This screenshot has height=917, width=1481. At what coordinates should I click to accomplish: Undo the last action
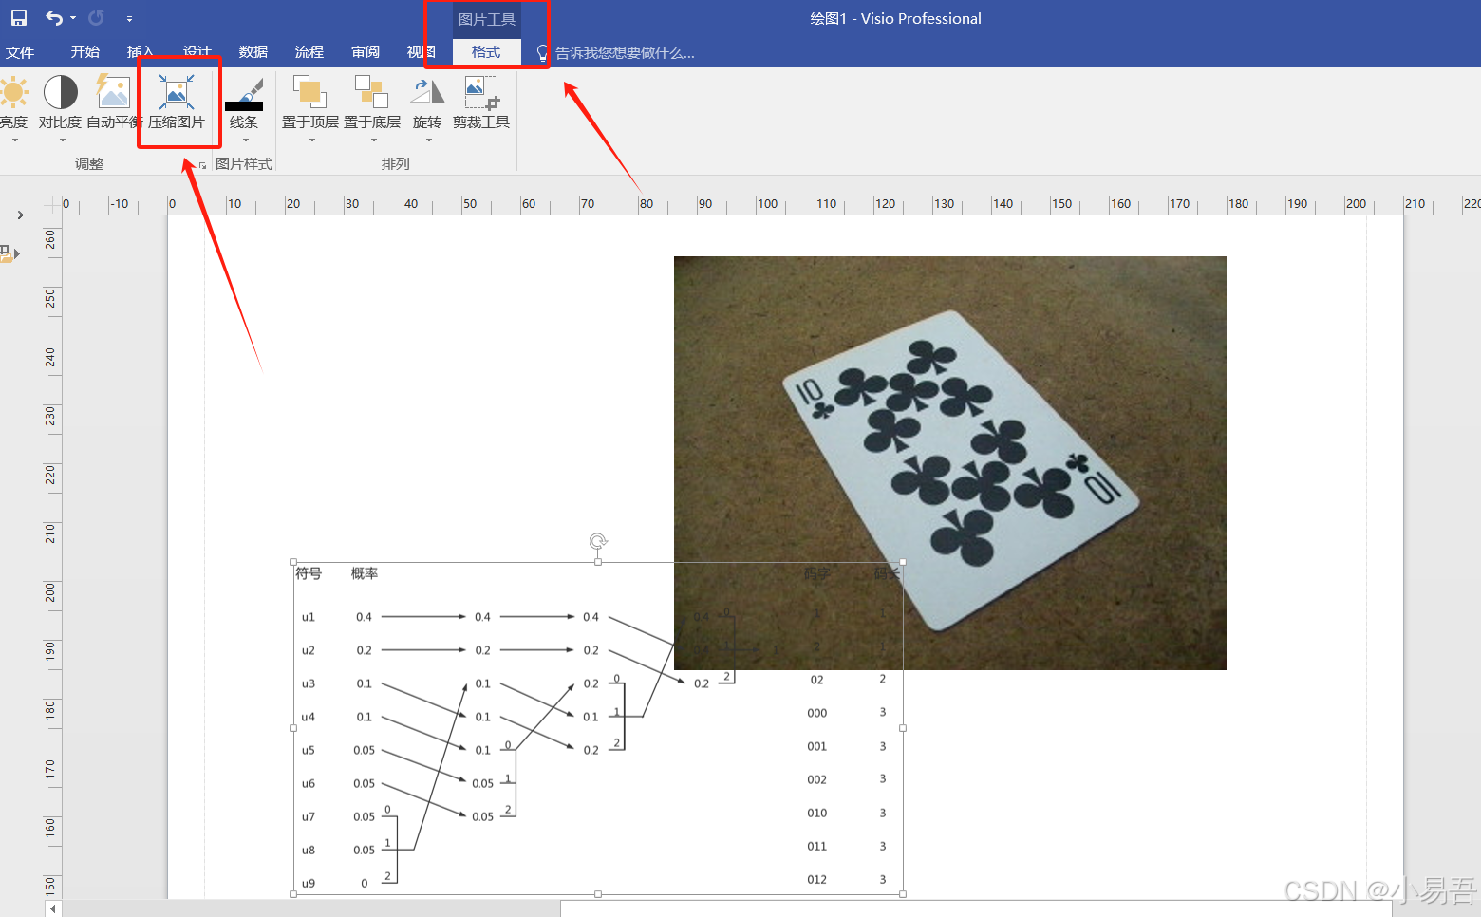[54, 18]
